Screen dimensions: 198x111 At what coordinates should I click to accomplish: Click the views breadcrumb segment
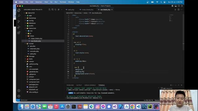[85, 13]
